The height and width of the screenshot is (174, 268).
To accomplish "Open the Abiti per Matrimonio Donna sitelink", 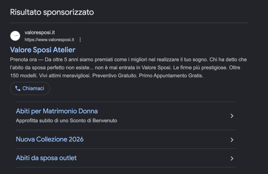I will pos(57,111).
